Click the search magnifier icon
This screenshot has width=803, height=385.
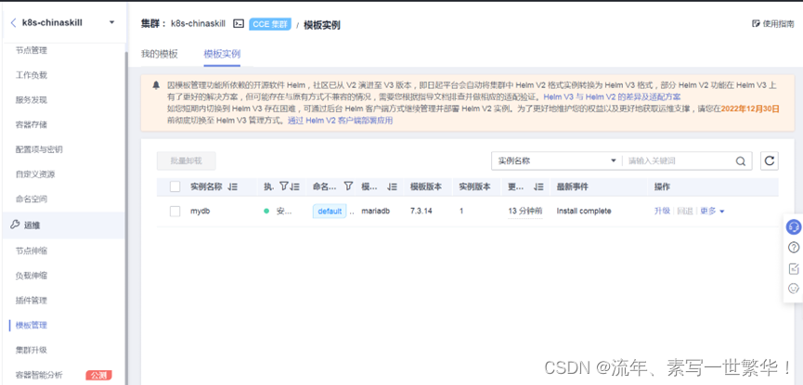(x=741, y=161)
